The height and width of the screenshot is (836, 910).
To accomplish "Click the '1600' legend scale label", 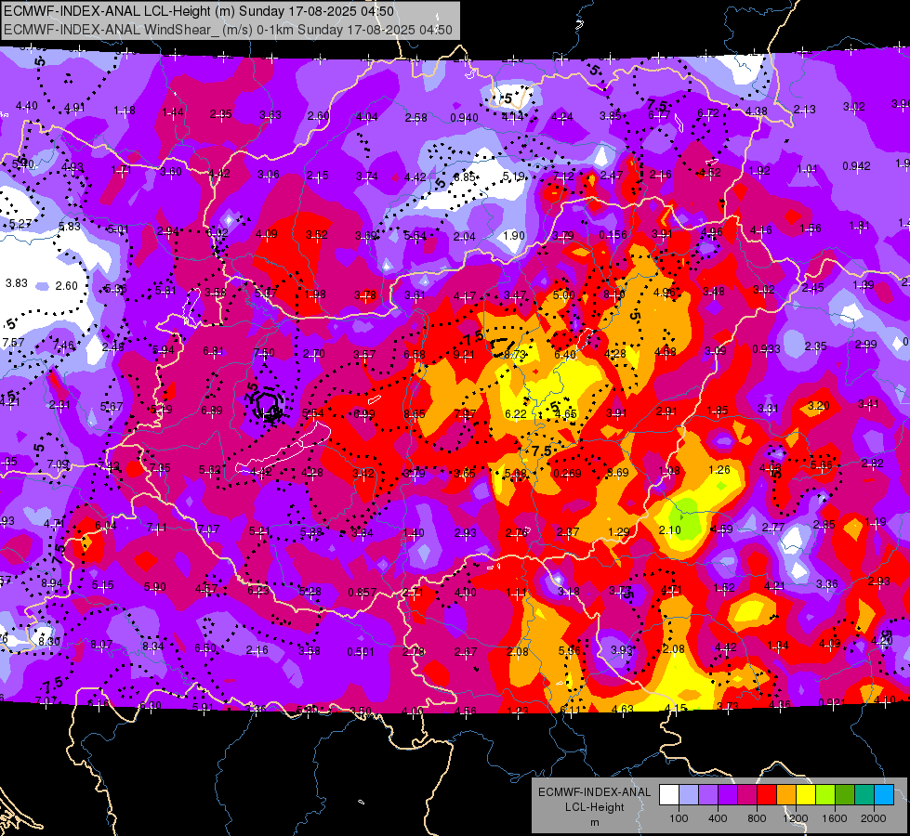I will tap(834, 818).
